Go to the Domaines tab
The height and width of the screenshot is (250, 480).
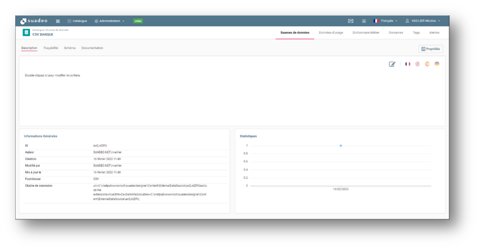396,33
